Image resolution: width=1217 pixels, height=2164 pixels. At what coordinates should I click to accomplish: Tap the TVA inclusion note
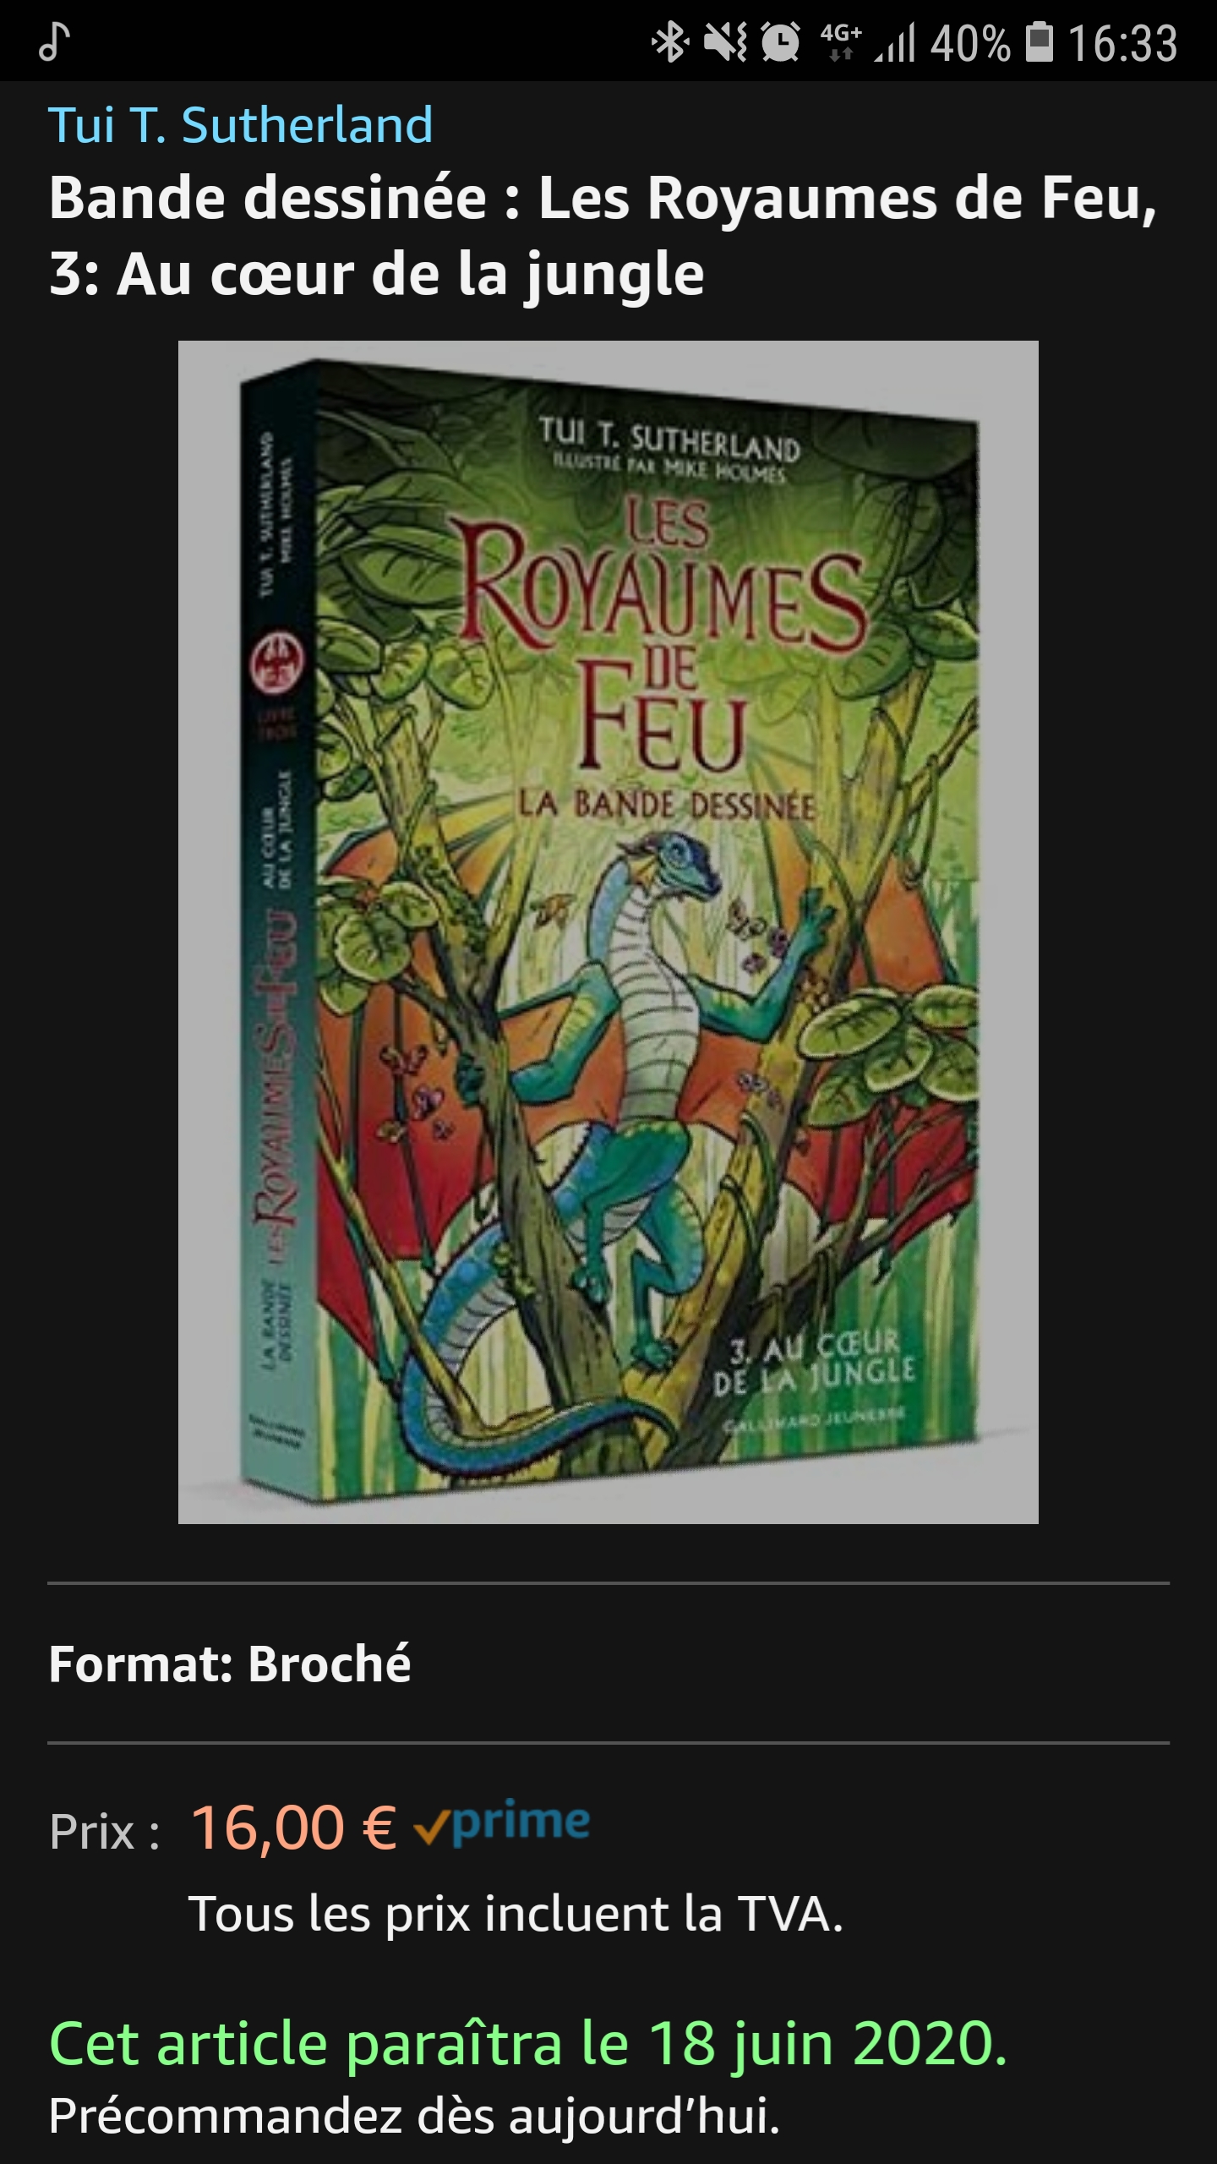click(x=516, y=1914)
